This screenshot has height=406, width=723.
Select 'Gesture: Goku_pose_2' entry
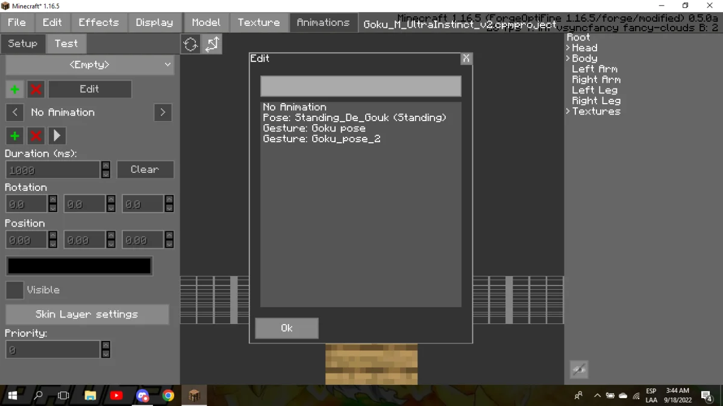pyautogui.click(x=322, y=139)
